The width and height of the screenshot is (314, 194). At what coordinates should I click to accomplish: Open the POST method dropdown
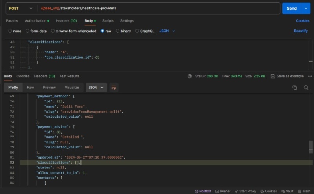point(20,8)
